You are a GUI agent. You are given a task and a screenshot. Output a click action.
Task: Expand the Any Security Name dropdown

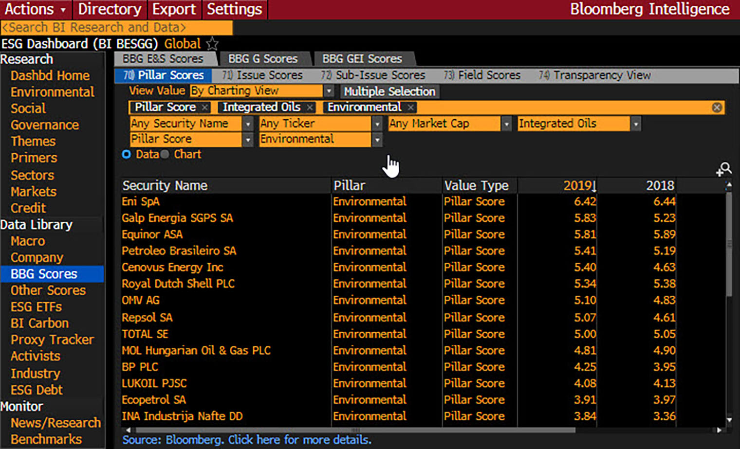point(248,124)
